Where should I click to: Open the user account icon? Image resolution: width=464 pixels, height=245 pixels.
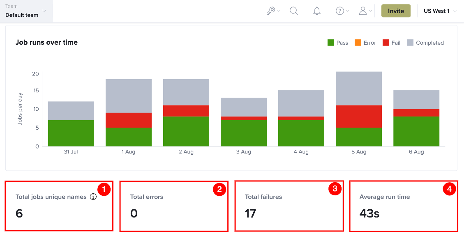click(363, 11)
